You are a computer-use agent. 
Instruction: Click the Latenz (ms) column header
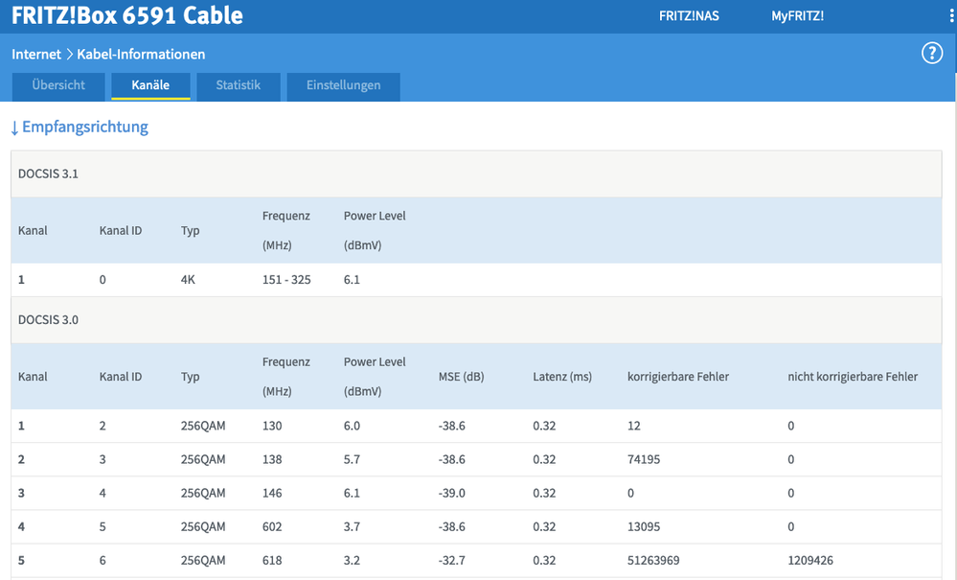tap(562, 377)
